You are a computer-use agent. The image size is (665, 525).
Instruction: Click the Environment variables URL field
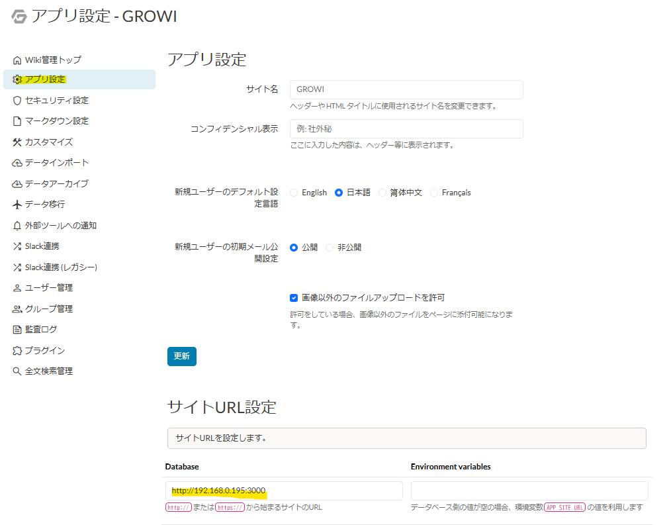pyautogui.click(x=529, y=491)
